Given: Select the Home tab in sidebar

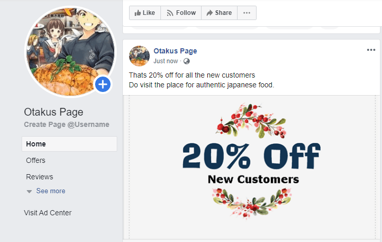Looking at the screenshot, I should [x=36, y=144].
